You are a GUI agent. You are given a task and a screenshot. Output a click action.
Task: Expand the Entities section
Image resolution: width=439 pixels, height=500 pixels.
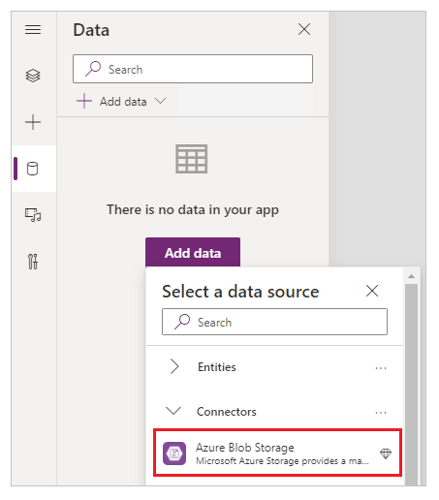click(174, 366)
